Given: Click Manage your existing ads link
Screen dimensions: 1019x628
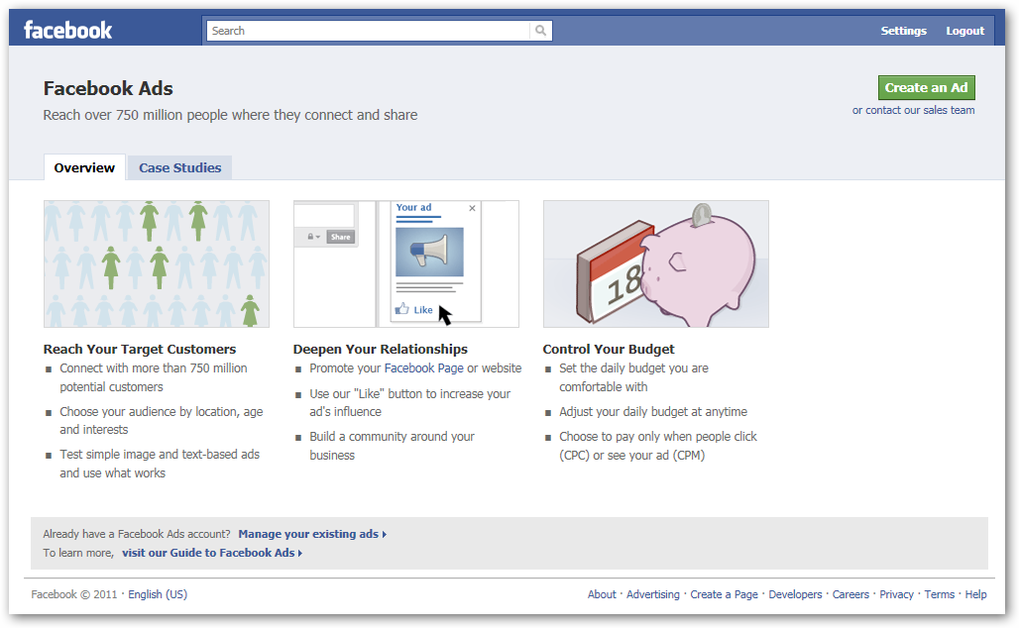Looking at the screenshot, I should tap(312, 534).
